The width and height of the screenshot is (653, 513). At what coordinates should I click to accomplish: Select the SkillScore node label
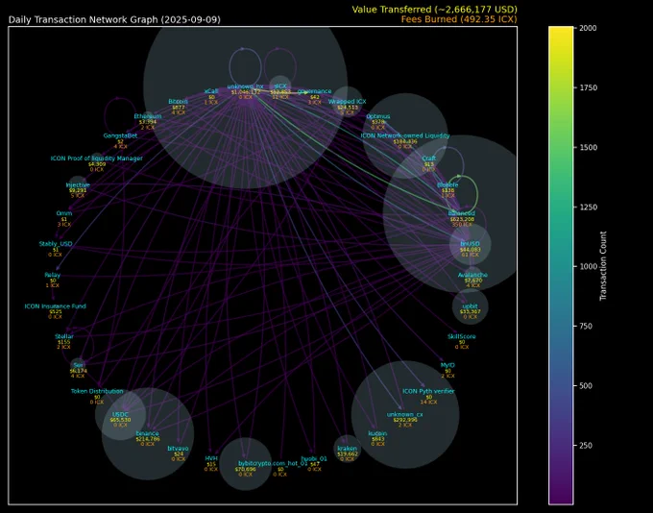pyautogui.click(x=462, y=336)
